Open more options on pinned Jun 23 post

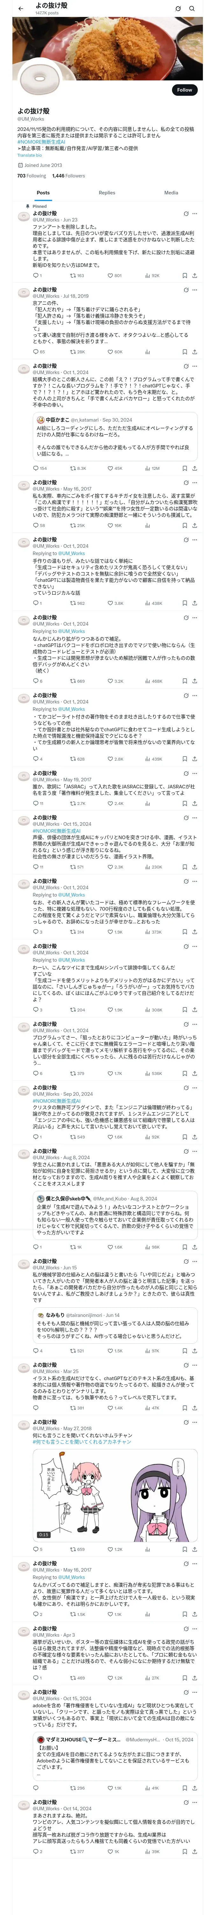tap(195, 213)
